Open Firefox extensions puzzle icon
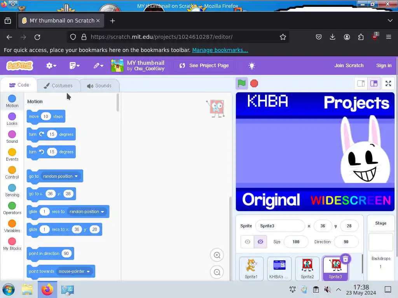This screenshot has height=298, width=398. click(x=361, y=37)
